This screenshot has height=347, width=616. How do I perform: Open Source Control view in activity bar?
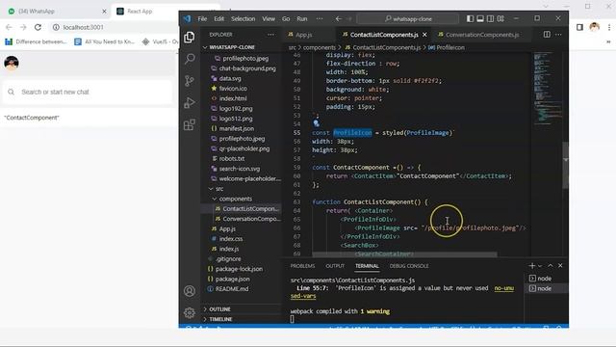tap(190, 81)
